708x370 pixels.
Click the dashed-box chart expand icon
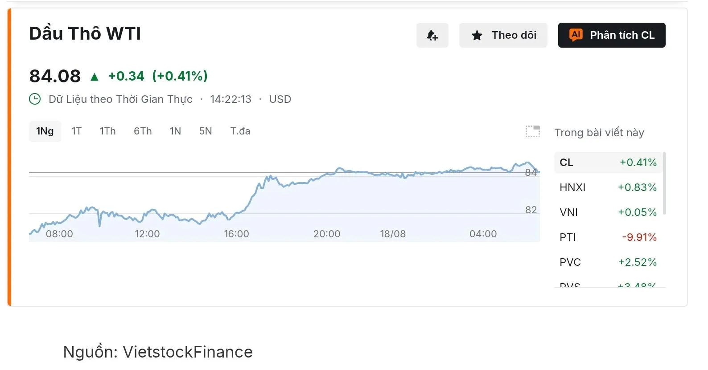click(x=532, y=131)
